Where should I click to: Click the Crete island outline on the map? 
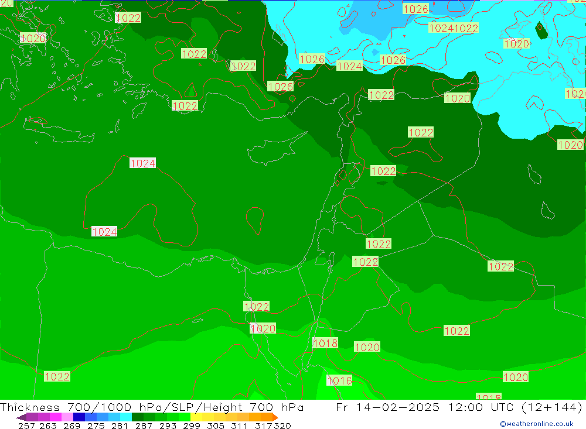(59, 130)
